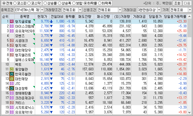Select the 하락폭 radio button

click(x=100, y=3)
